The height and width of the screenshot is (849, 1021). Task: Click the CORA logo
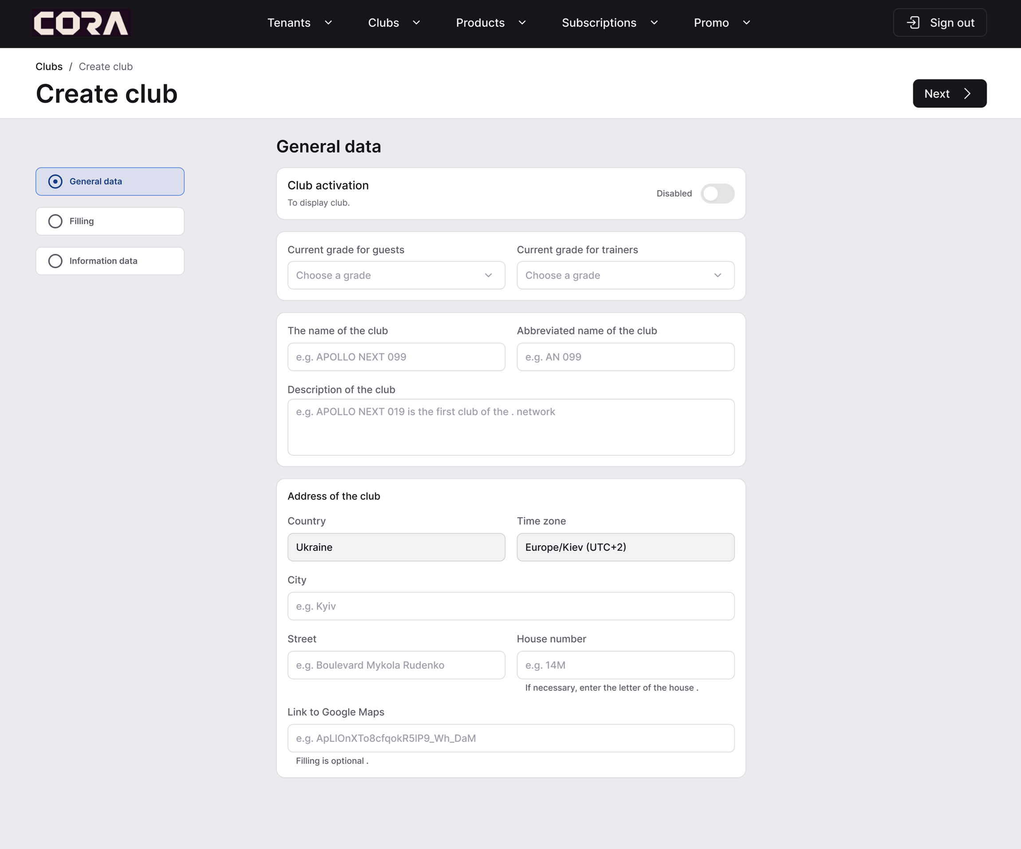point(81,23)
